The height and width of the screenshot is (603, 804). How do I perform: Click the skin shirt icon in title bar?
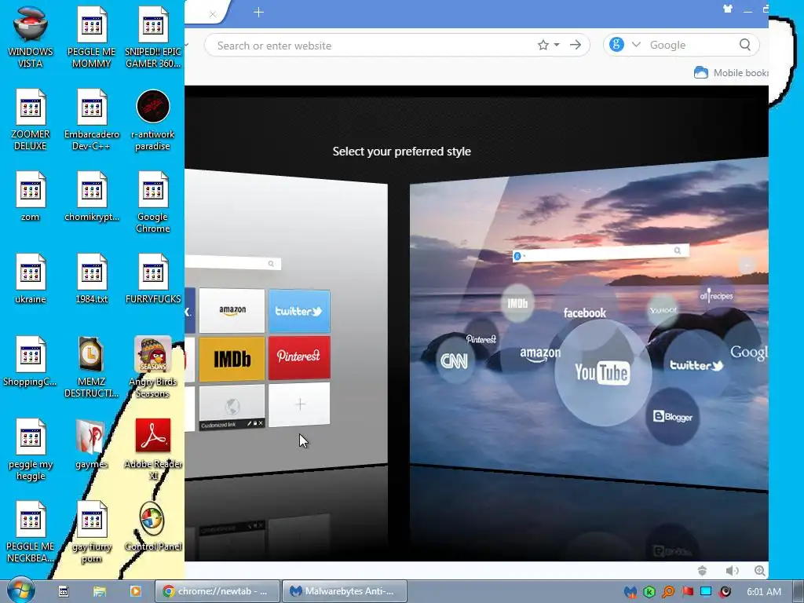point(728,9)
